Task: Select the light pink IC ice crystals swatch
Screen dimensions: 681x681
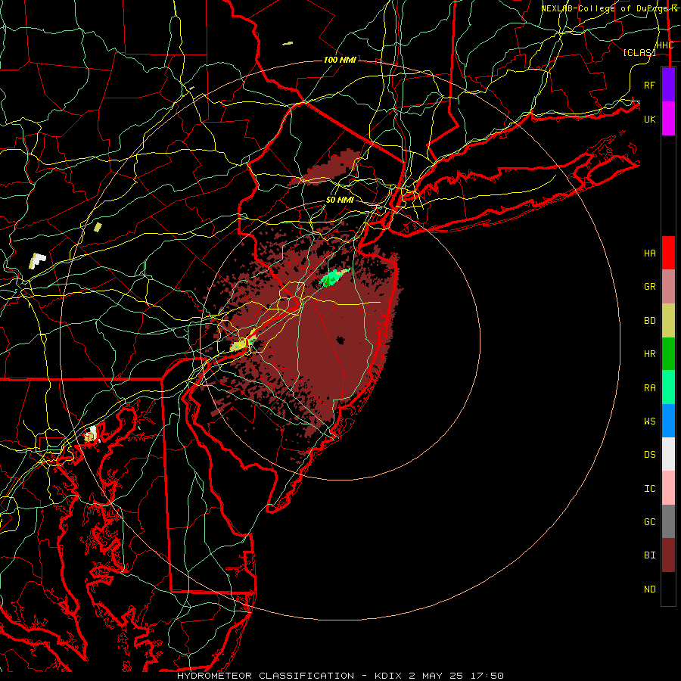Action: [x=668, y=488]
